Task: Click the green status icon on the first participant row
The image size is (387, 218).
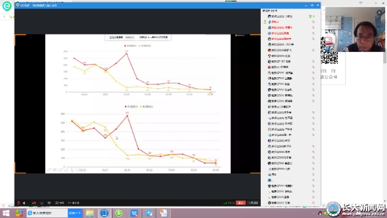Action: (310, 16)
